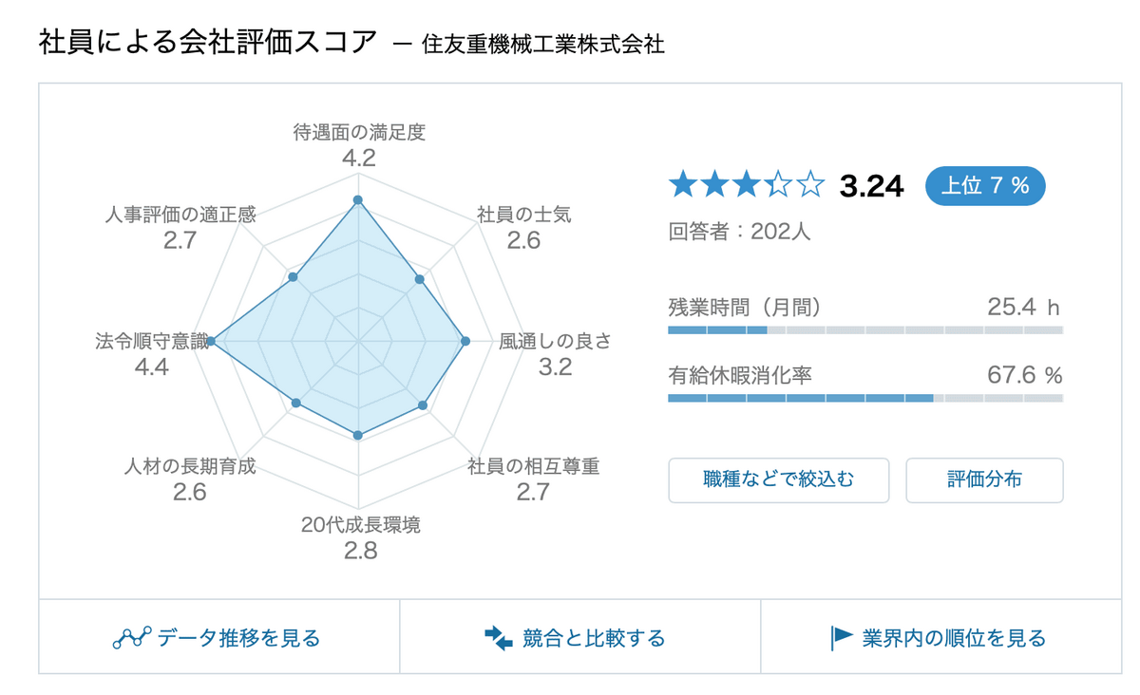The width and height of the screenshot is (1140, 695).
Task: Click the last empty star rating icon
Action: click(x=809, y=184)
